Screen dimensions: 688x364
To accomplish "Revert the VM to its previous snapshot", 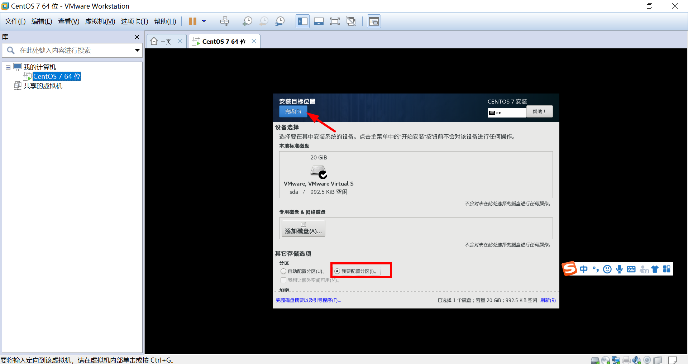I will 264,21.
